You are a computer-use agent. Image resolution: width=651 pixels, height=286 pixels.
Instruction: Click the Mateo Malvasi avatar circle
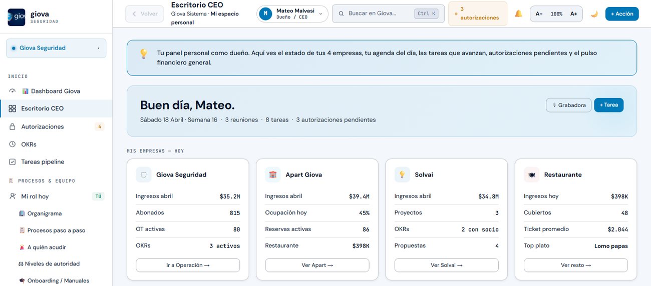265,13
